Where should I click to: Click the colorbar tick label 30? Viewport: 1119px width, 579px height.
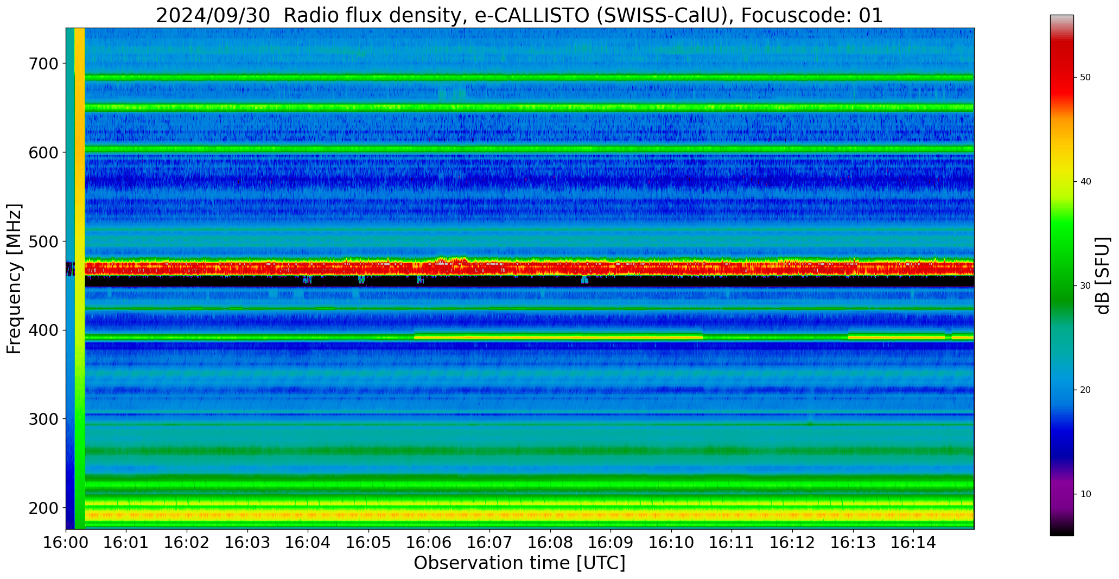pos(1085,286)
